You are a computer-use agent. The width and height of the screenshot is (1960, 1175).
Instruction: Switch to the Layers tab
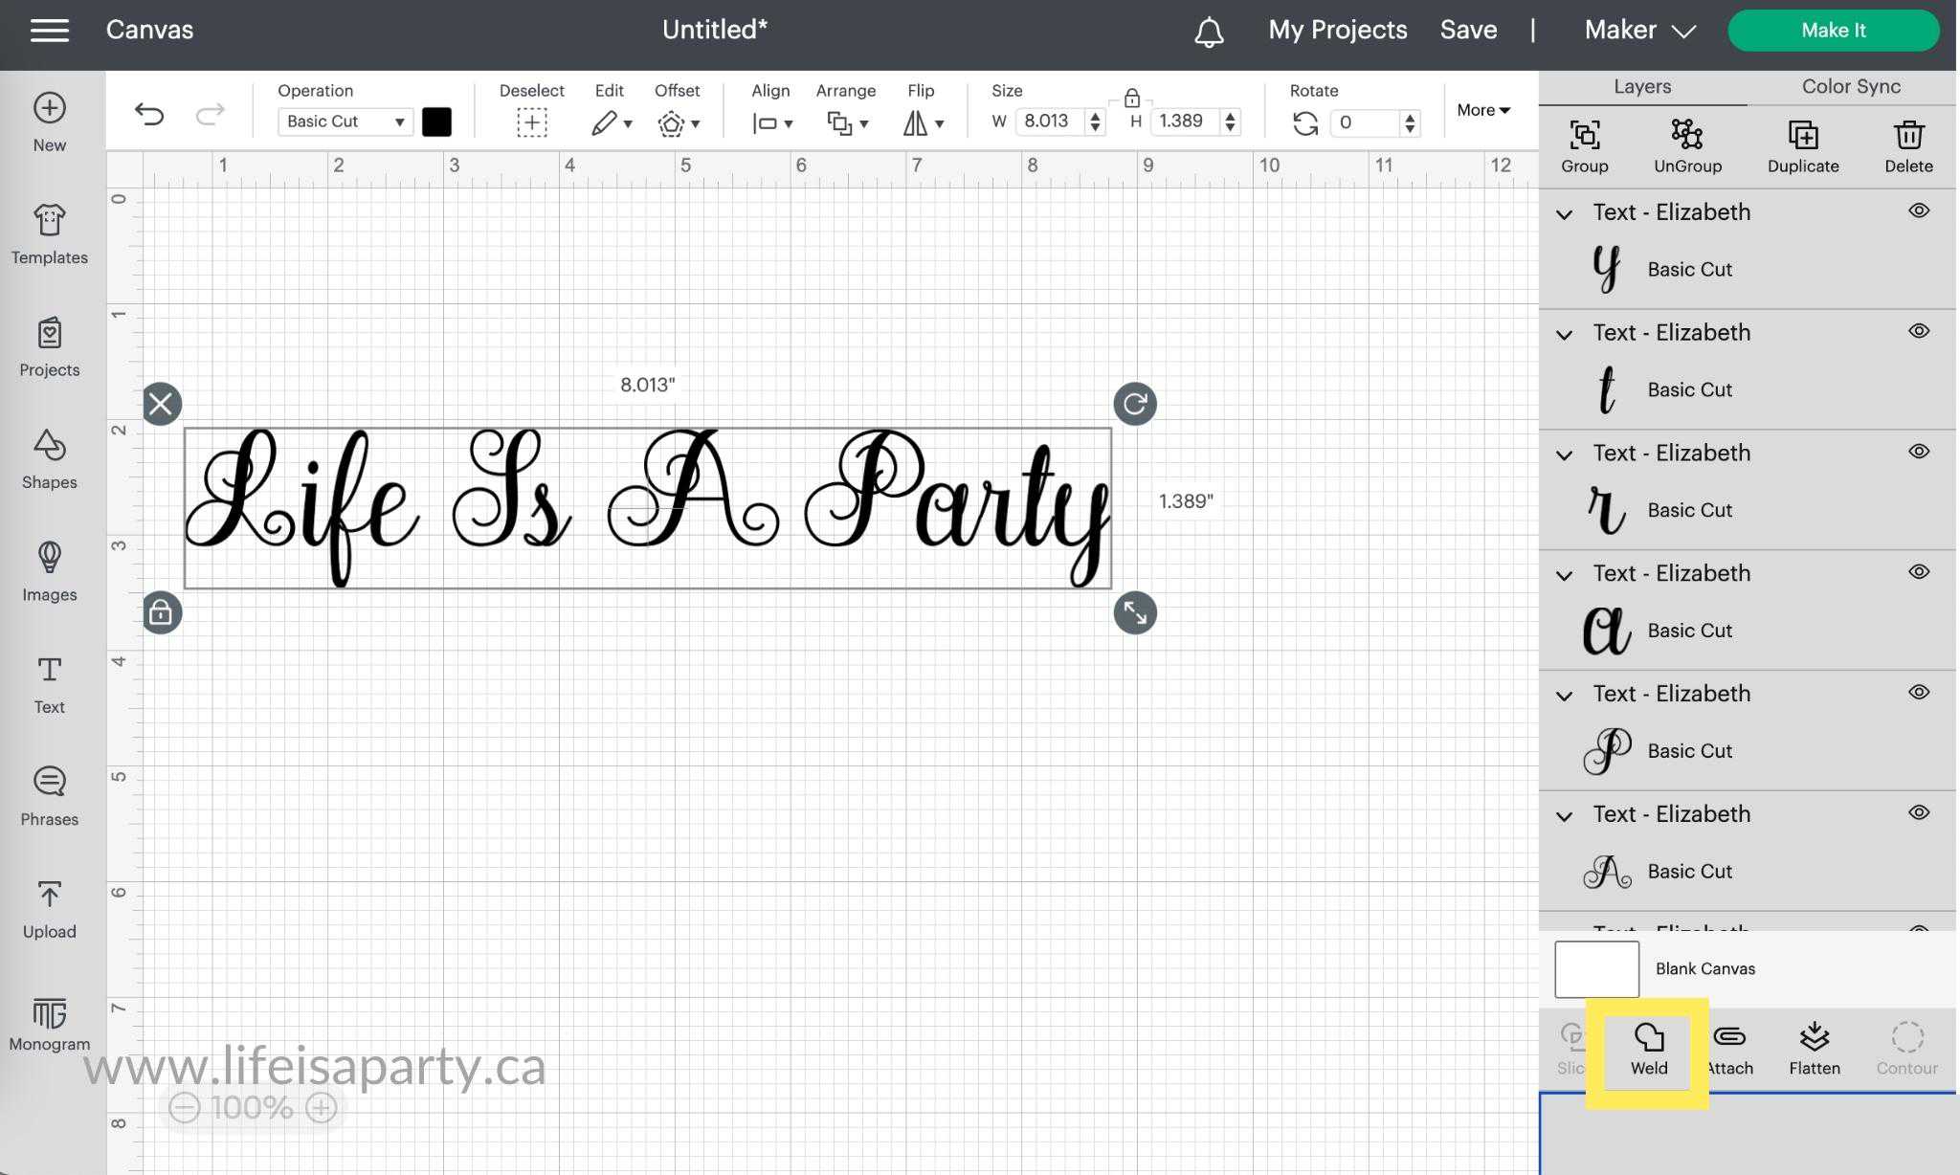[x=1642, y=87]
